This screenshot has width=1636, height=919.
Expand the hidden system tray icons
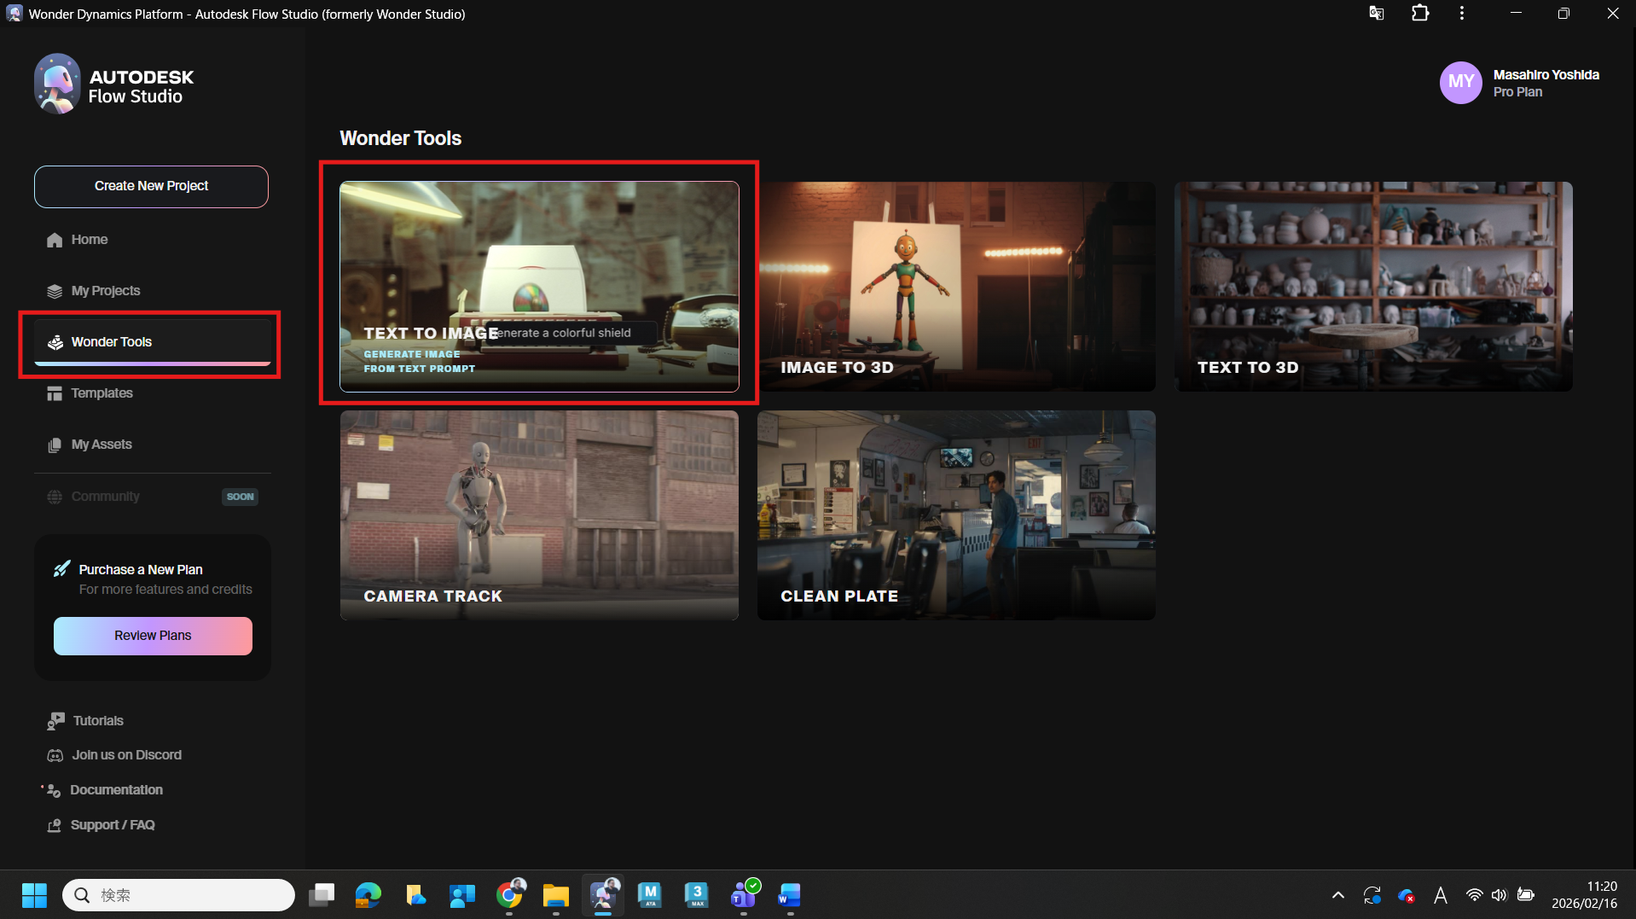click(x=1337, y=894)
